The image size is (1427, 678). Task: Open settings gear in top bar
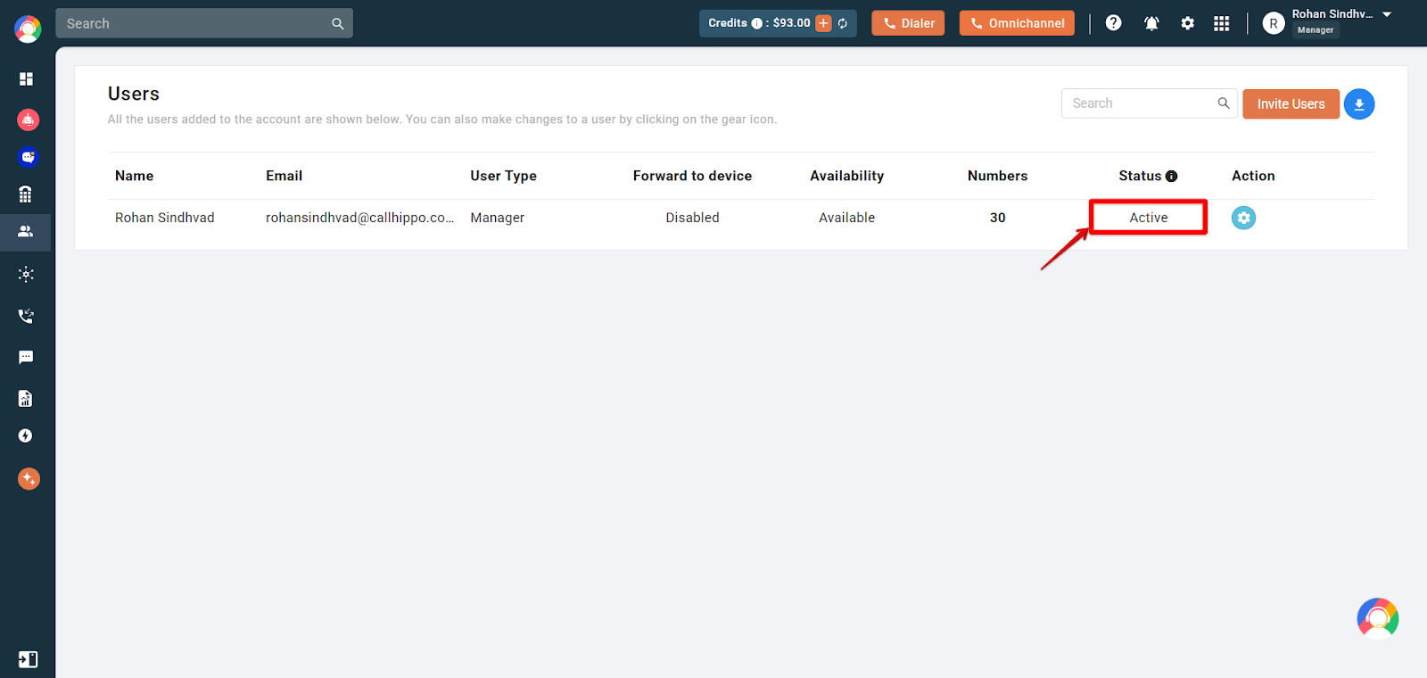(1187, 23)
